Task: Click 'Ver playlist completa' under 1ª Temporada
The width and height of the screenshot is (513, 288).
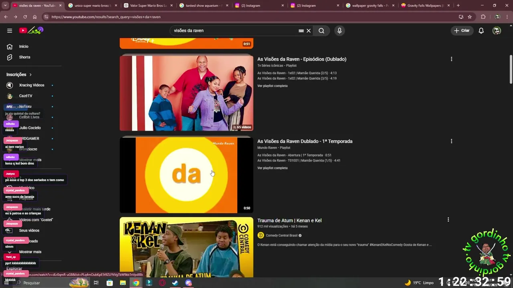Action: 273,168
